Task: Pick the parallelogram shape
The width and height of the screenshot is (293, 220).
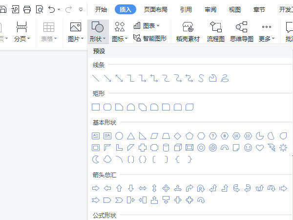Action: tap(154, 136)
